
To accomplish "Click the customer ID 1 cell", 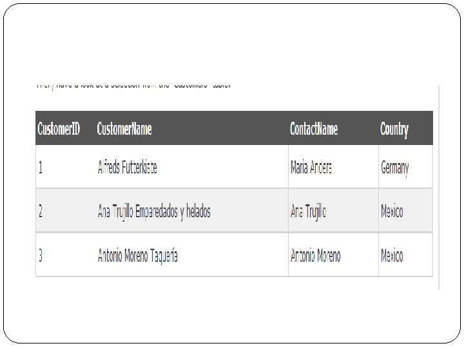I will (x=41, y=167).
